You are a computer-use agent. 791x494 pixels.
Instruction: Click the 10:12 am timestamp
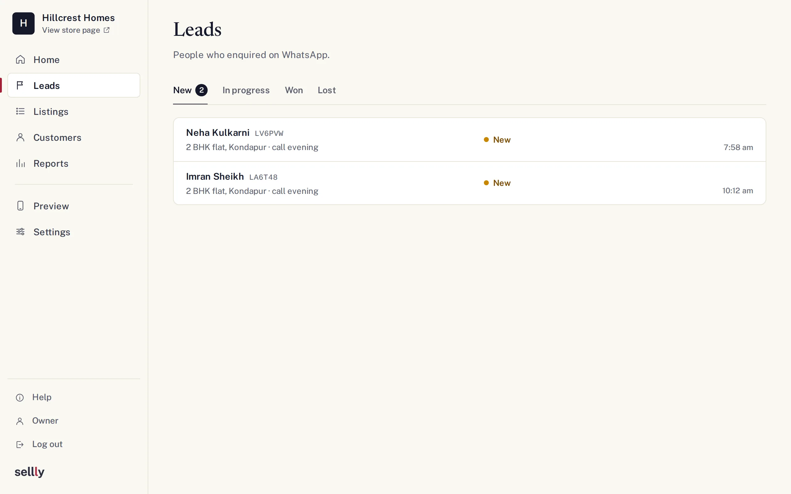coord(738,190)
